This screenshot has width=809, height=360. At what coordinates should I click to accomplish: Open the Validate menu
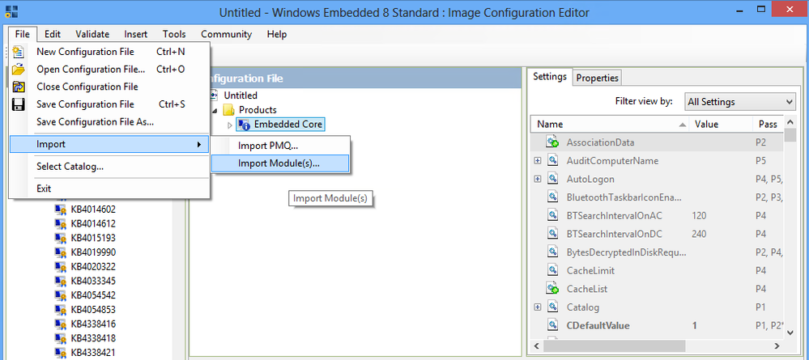click(x=92, y=35)
